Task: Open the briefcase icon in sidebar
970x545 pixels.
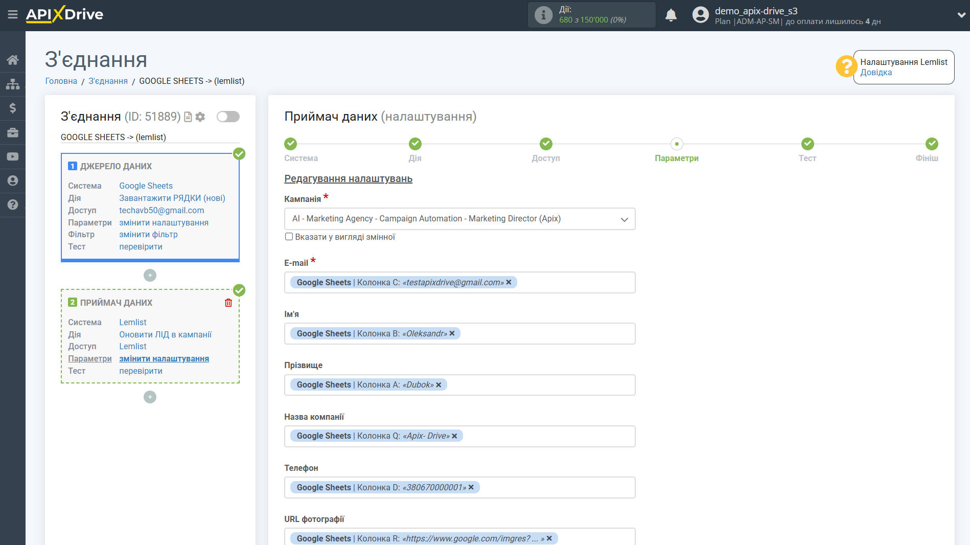Action: point(13,132)
